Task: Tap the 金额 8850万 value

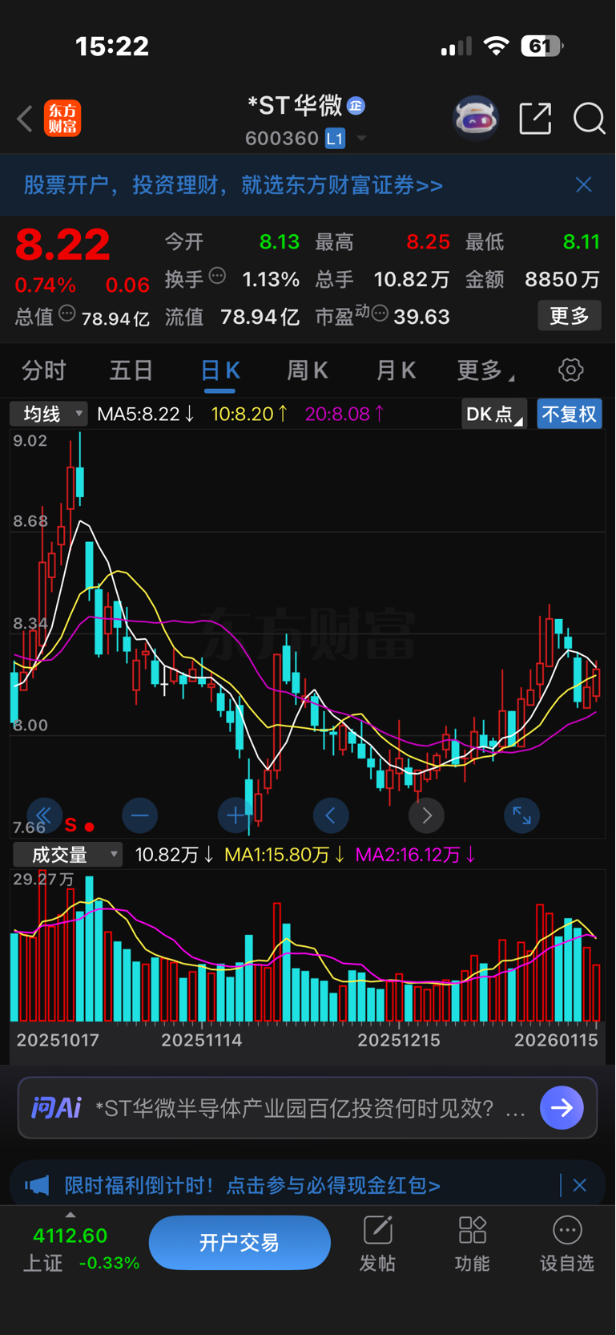Action: click(562, 279)
